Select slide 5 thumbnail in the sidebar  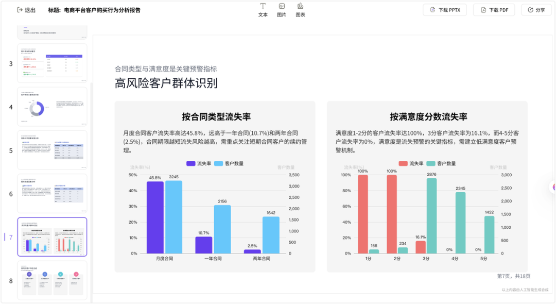[52, 150]
